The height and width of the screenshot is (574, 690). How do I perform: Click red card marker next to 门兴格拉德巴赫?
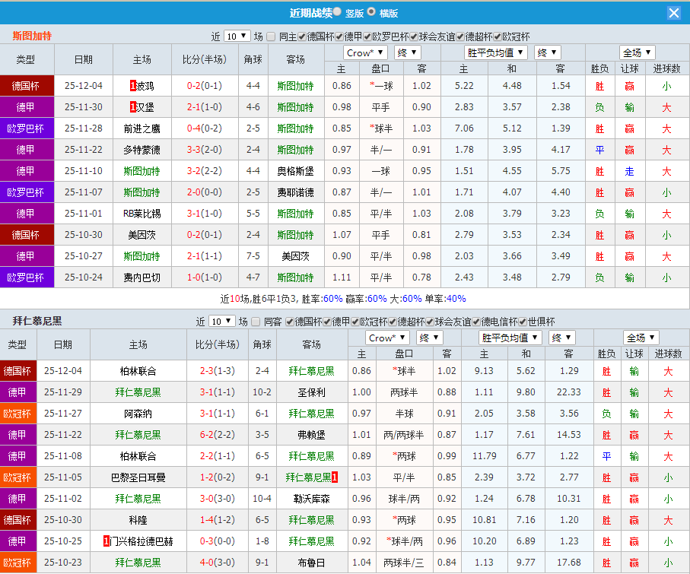[x=107, y=541]
